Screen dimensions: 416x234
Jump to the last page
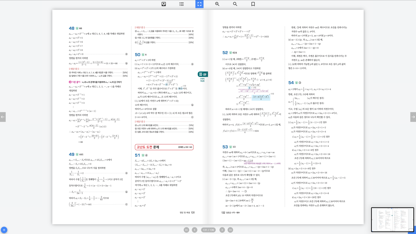[230, 230]
